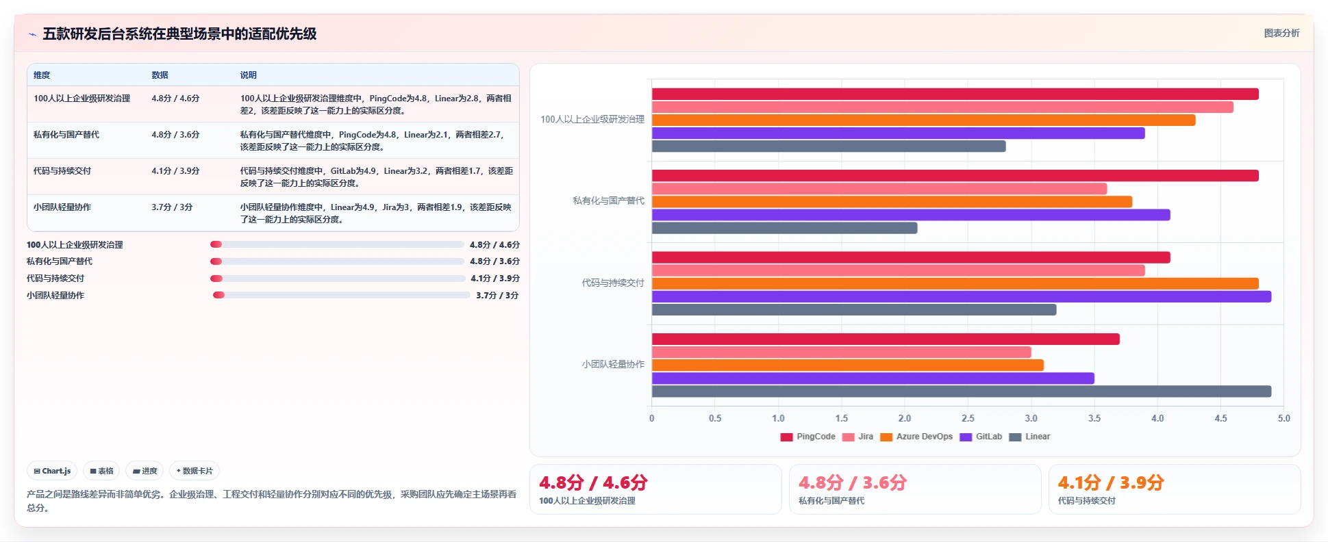Toggle the Jira legend swatch
Image resolution: width=1328 pixels, height=542 pixels.
pos(848,437)
